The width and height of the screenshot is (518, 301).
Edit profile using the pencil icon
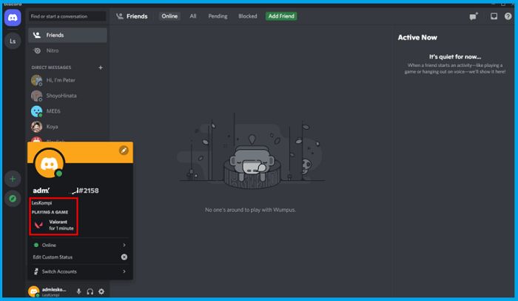point(124,150)
